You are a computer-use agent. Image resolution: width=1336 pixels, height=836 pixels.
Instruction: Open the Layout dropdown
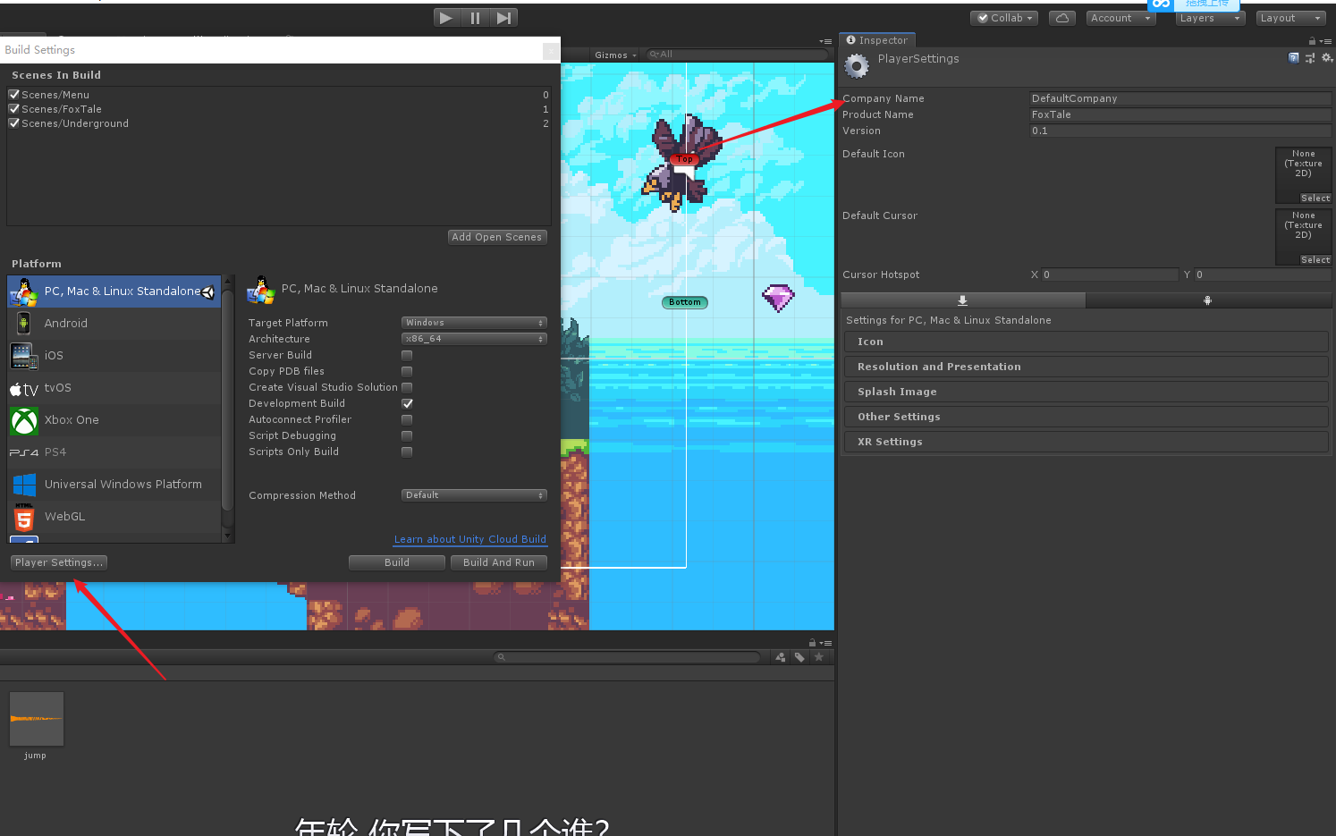point(1290,18)
